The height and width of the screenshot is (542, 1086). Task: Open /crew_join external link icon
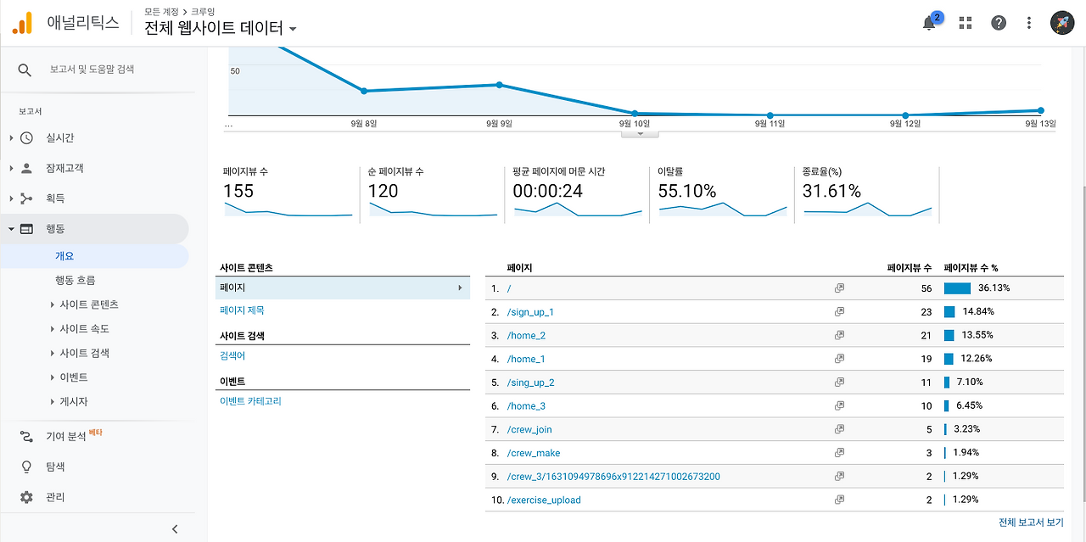coord(839,429)
